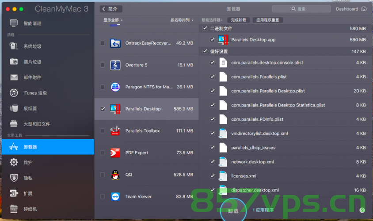
Task: Select the System Junk (系统垃圾) icon
Action: point(14,46)
